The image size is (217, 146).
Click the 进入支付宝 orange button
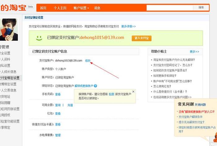(141, 38)
